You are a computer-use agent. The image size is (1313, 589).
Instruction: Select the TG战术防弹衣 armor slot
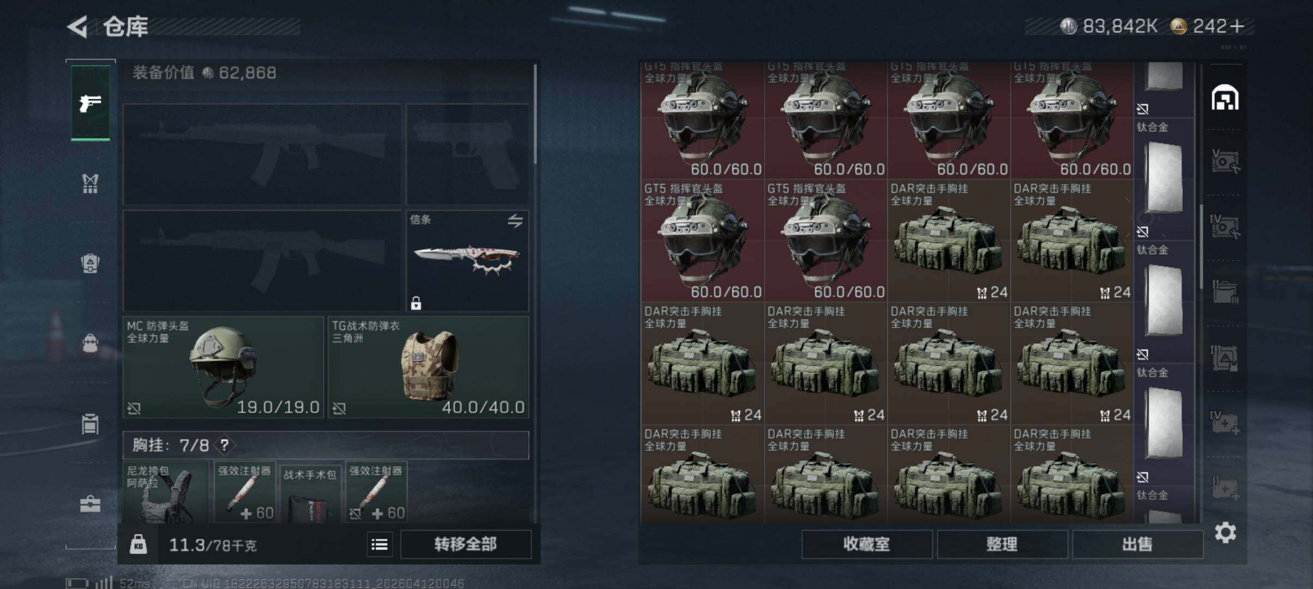click(x=429, y=367)
